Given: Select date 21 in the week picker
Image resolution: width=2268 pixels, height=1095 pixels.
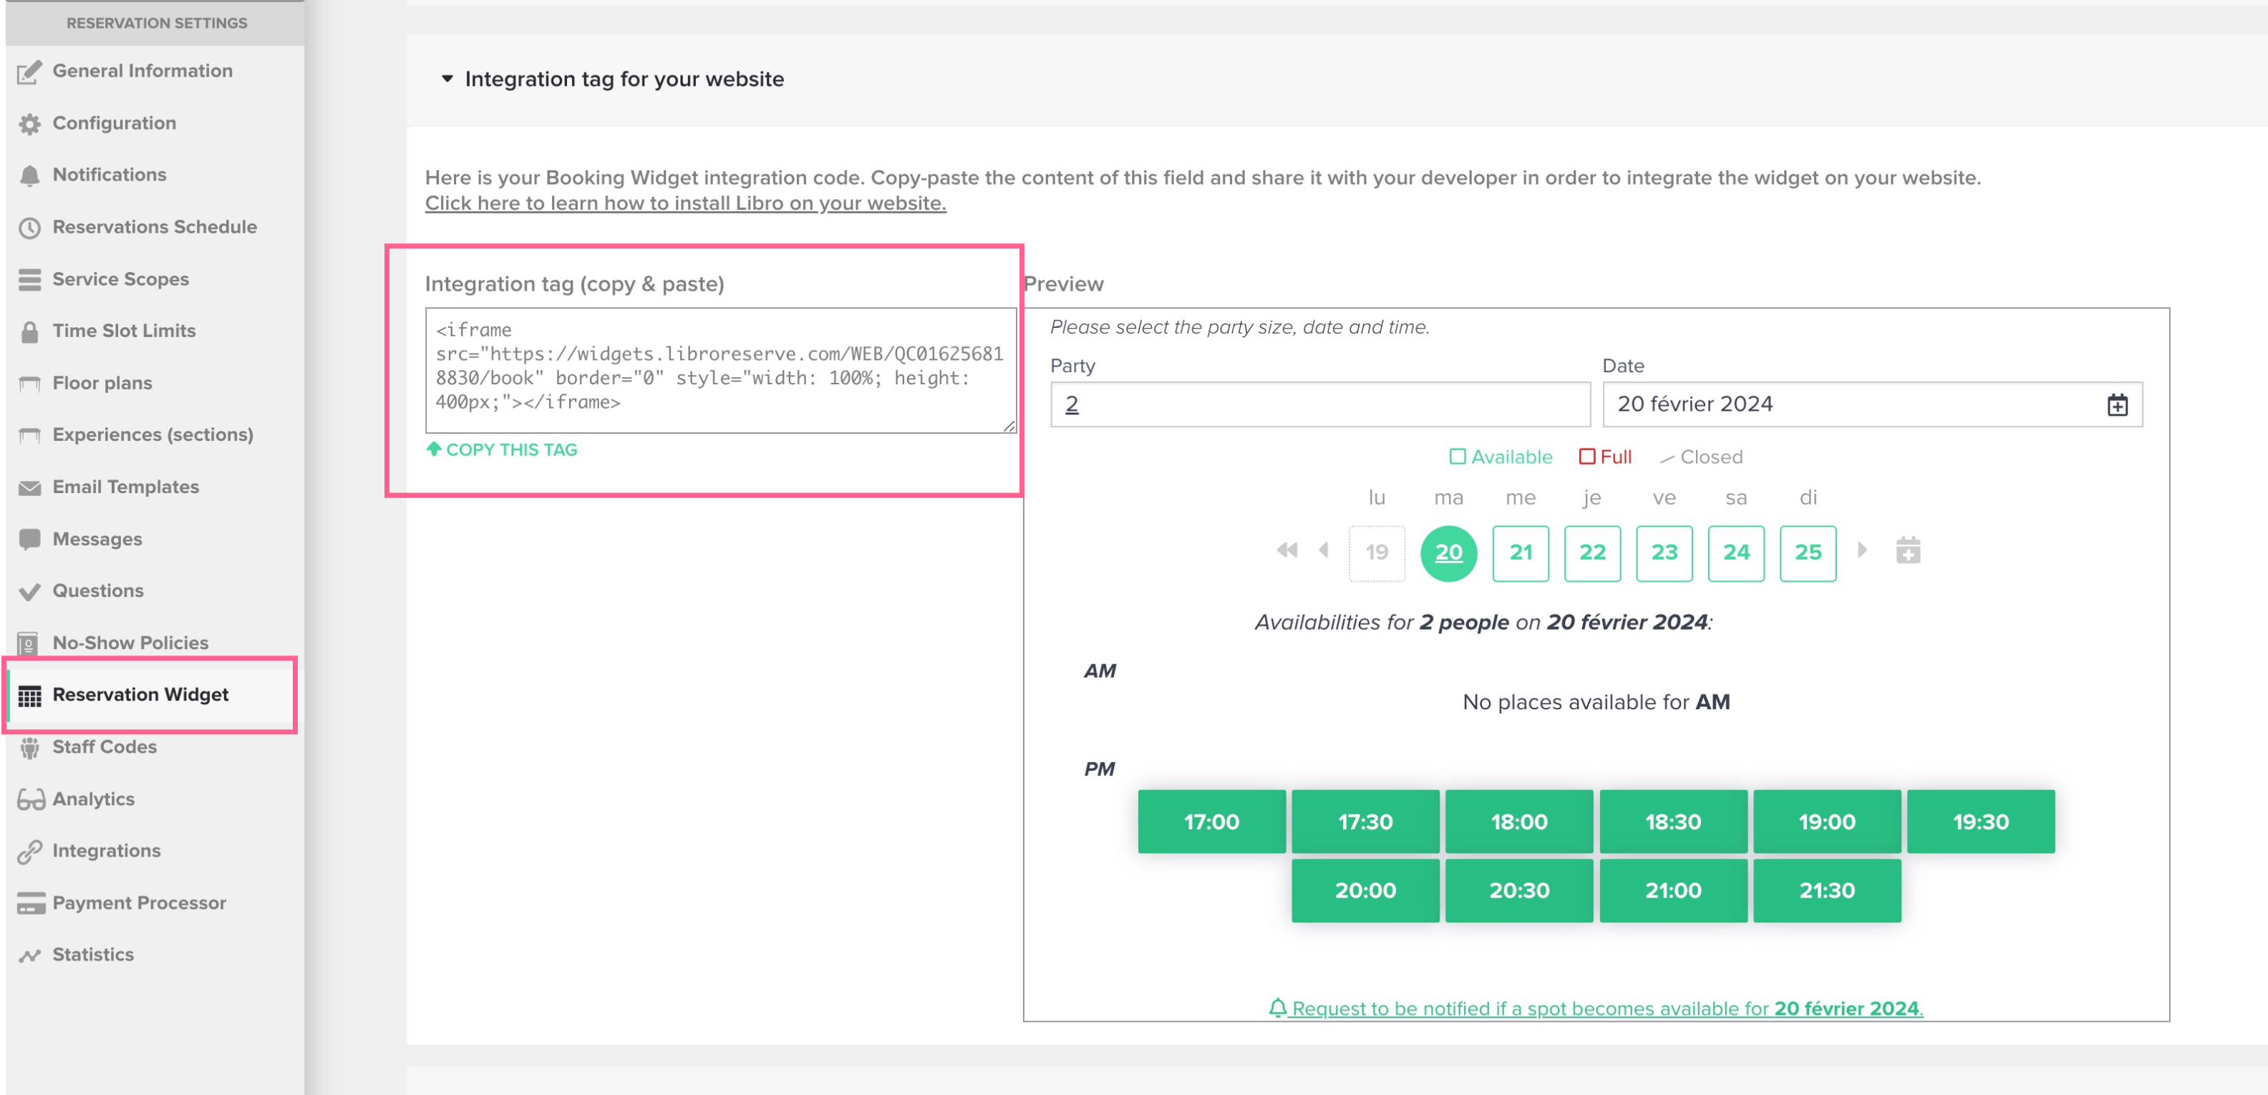Looking at the screenshot, I should point(1520,553).
